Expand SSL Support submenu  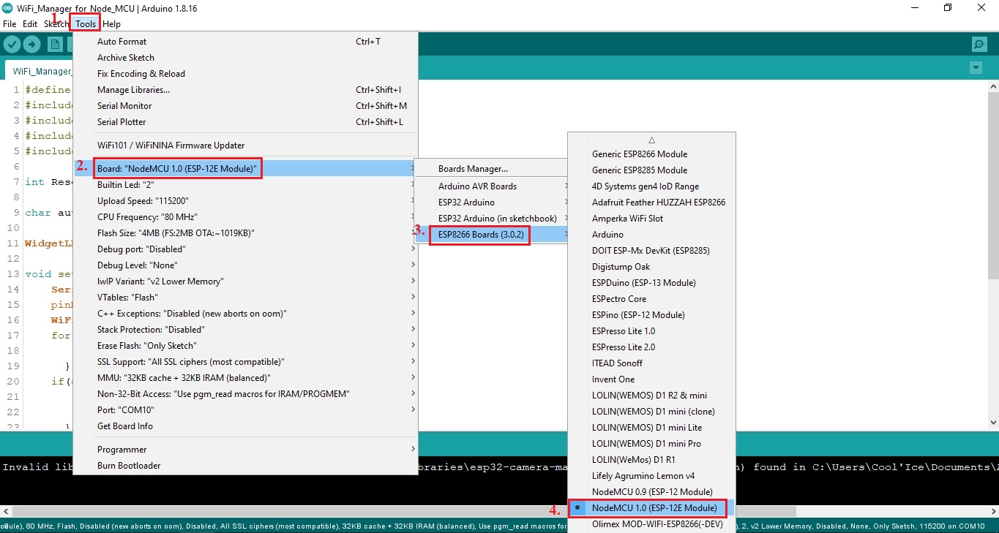tap(246, 362)
